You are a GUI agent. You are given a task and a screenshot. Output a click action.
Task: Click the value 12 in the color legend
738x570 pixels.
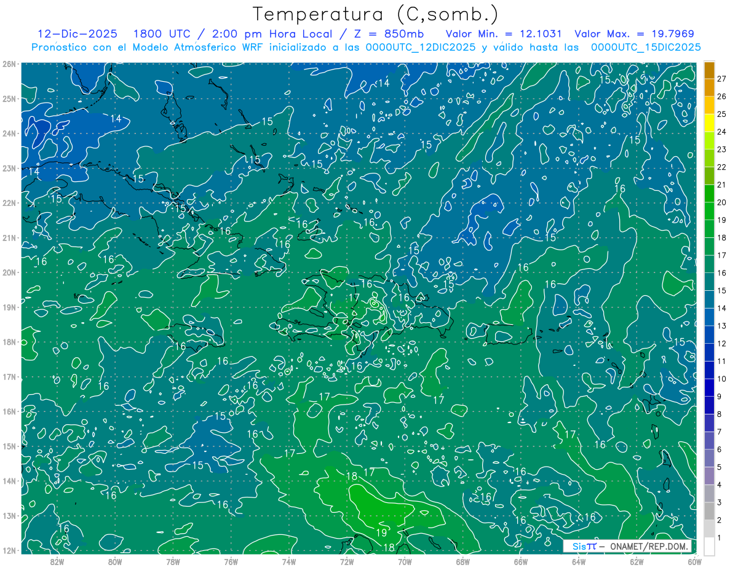[x=722, y=344]
